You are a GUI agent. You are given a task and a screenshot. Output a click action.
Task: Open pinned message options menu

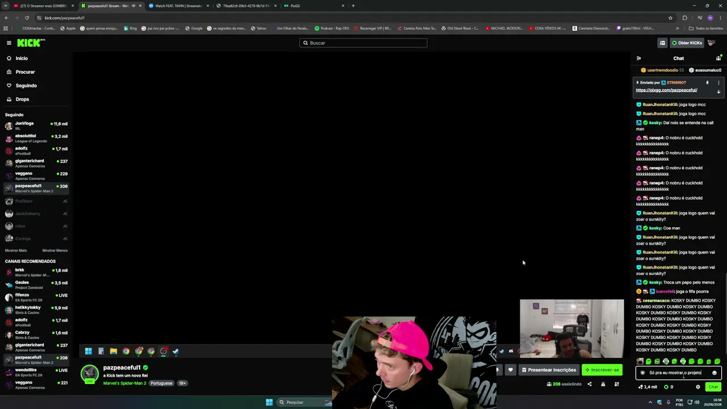pyautogui.click(x=718, y=83)
